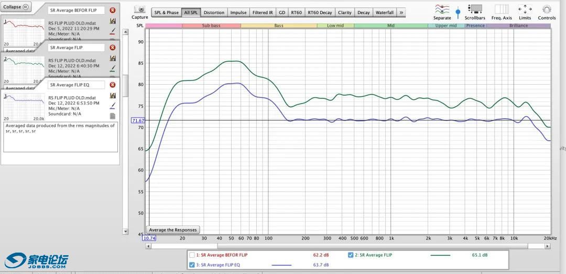
Task: Change trace color of SR Average FLIP EQ
Action: click(x=113, y=106)
